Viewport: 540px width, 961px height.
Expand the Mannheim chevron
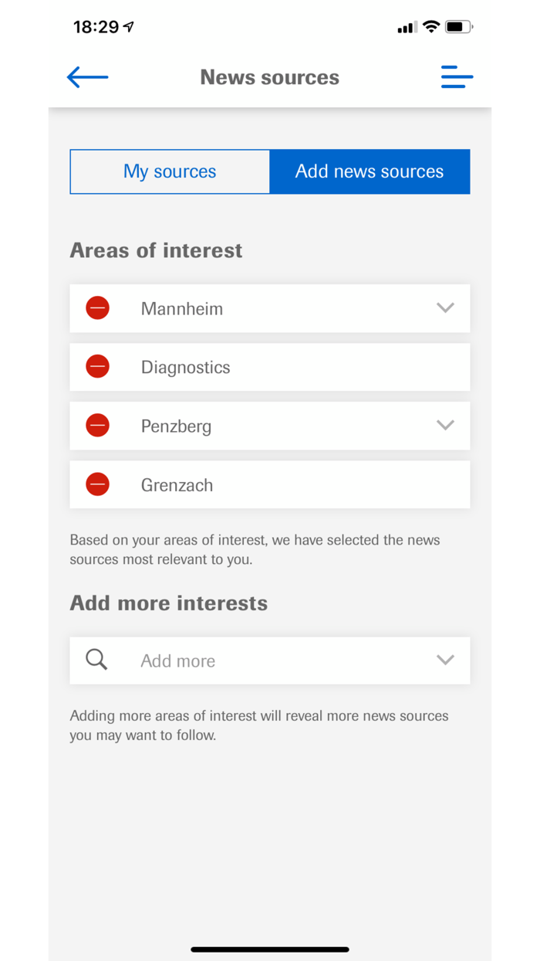point(445,308)
